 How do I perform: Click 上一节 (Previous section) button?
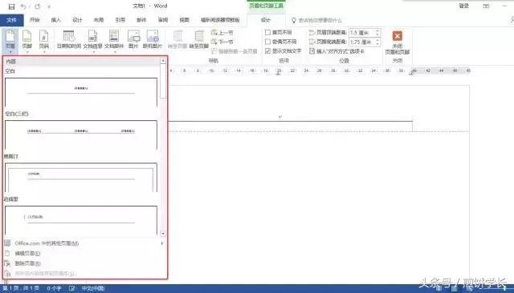(222, 33)
